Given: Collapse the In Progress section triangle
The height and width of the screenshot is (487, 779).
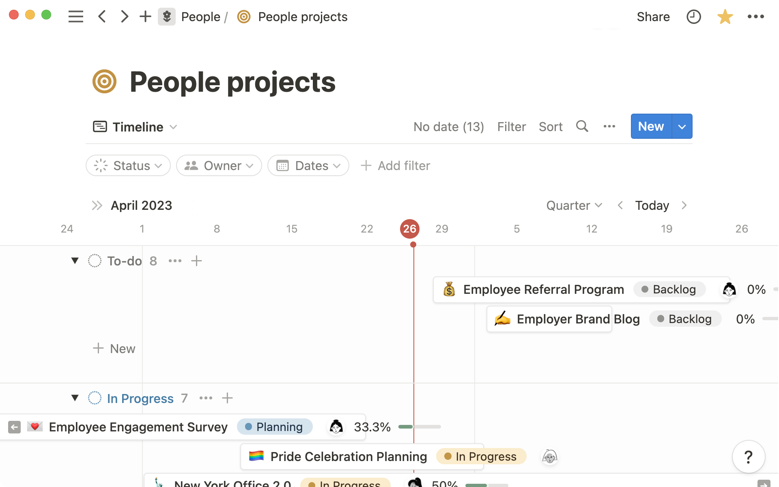Looking at the screenshot, I should [x=74, y=398].
